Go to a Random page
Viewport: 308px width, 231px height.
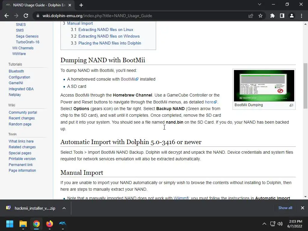point(20,124)
